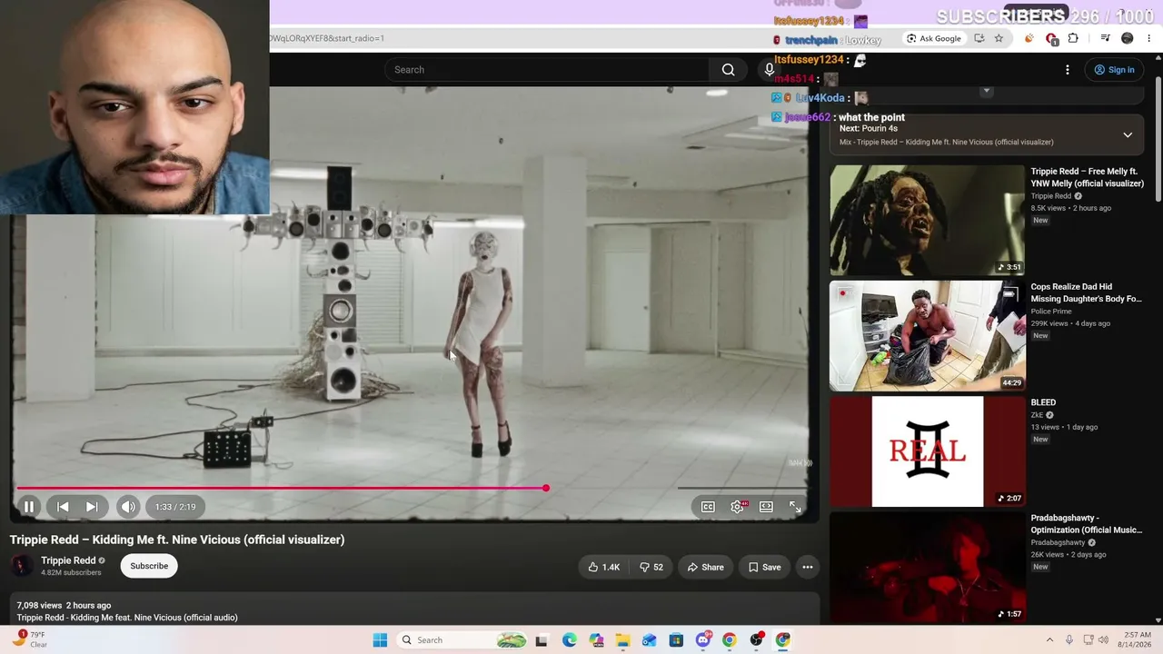
Task: Start voice search with the microphone
Action: click(769, 70)
